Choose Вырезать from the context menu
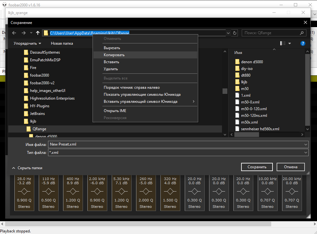 pyautogui.click(x=145, y=48)
